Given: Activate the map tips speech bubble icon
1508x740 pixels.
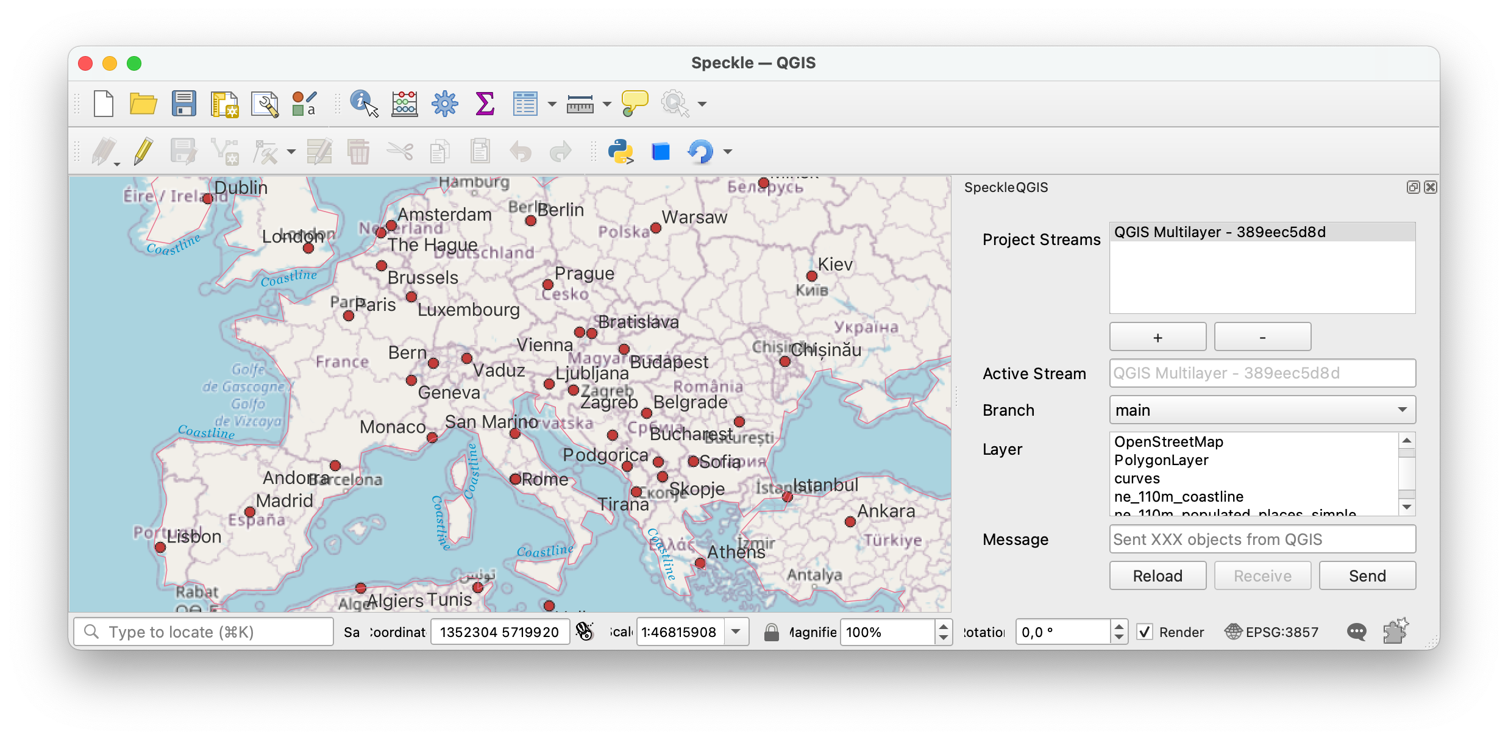Looking at the screenshot, I should click(x=634, y=104).
